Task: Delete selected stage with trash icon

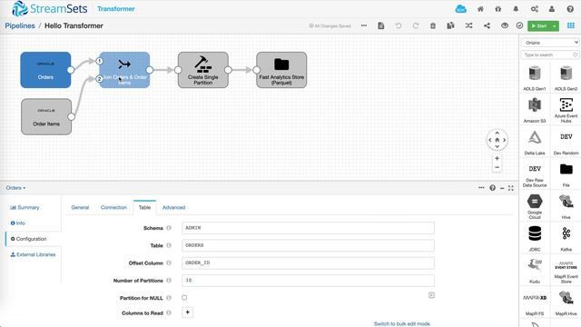Action: [433, 25]
